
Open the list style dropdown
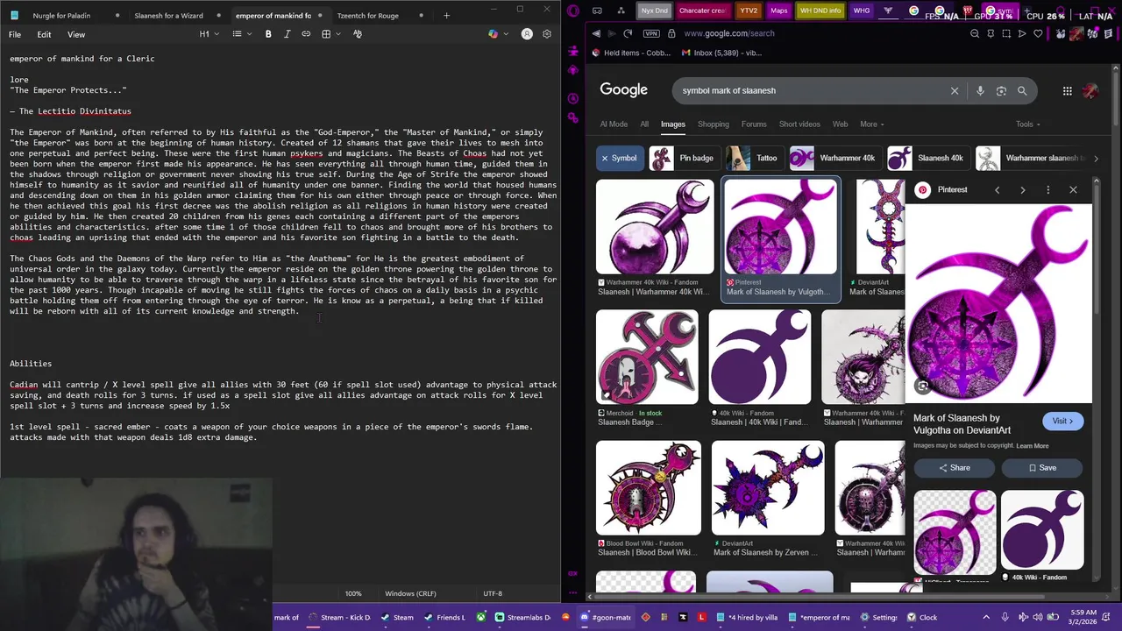coord(240,34)
